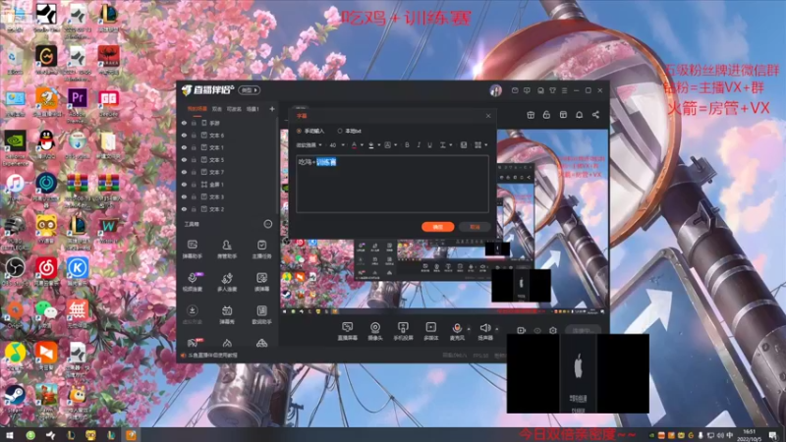
Task: Expand the text background arrow
Action: tap(396, 145)
